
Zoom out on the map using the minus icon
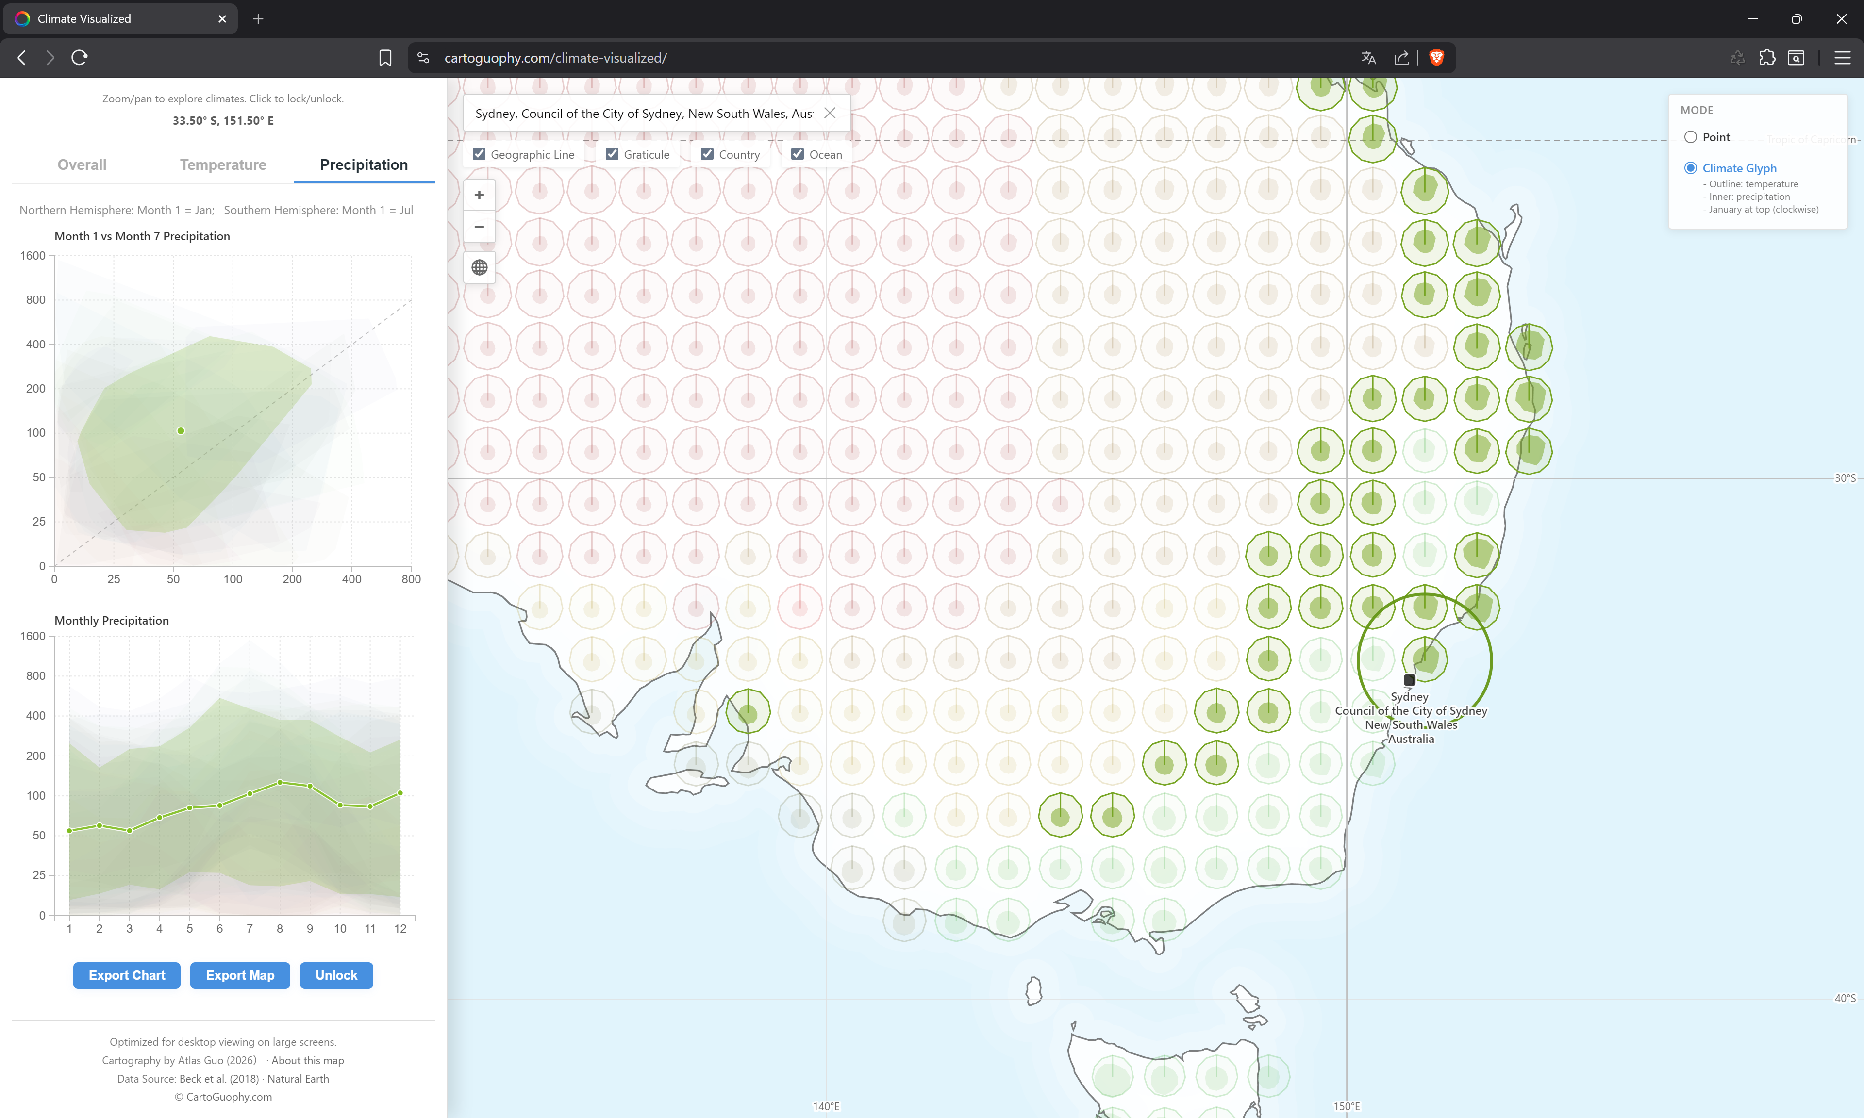(479, 227)
